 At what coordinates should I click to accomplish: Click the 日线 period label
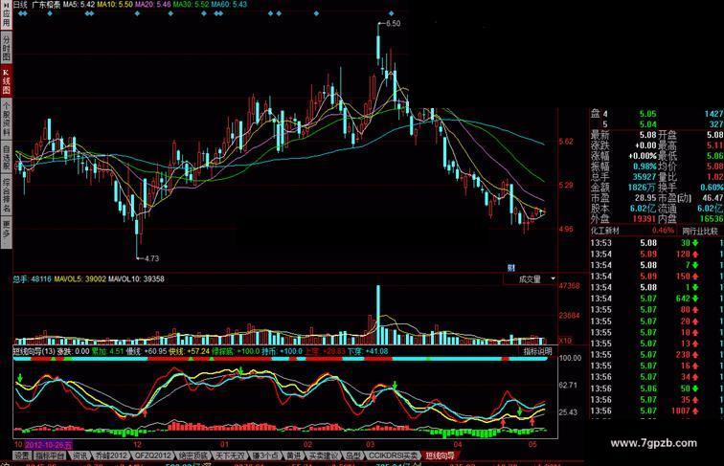point(20,5)
